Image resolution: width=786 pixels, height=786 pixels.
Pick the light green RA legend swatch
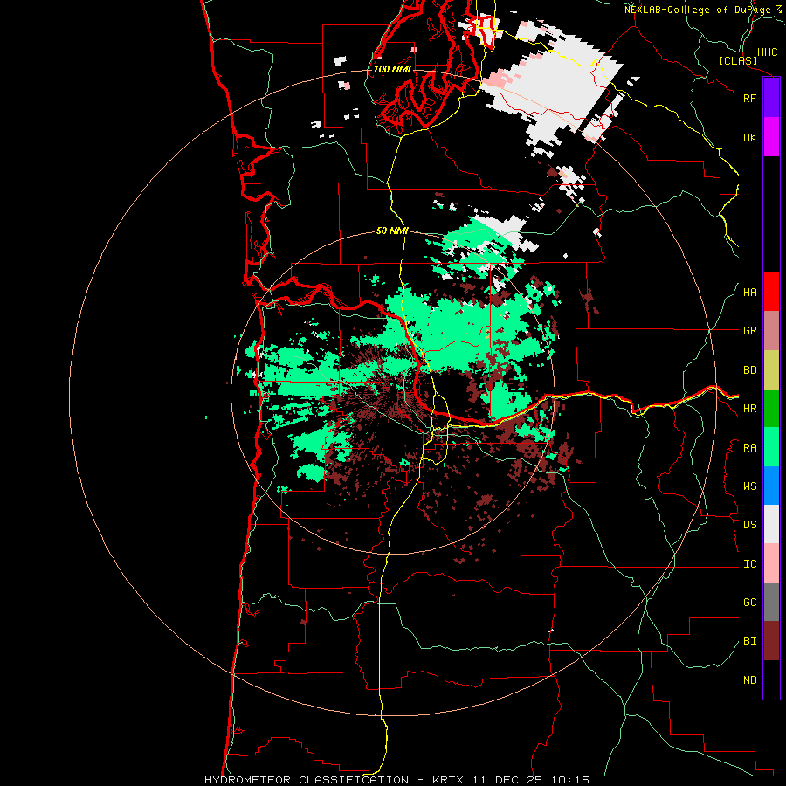771,447
